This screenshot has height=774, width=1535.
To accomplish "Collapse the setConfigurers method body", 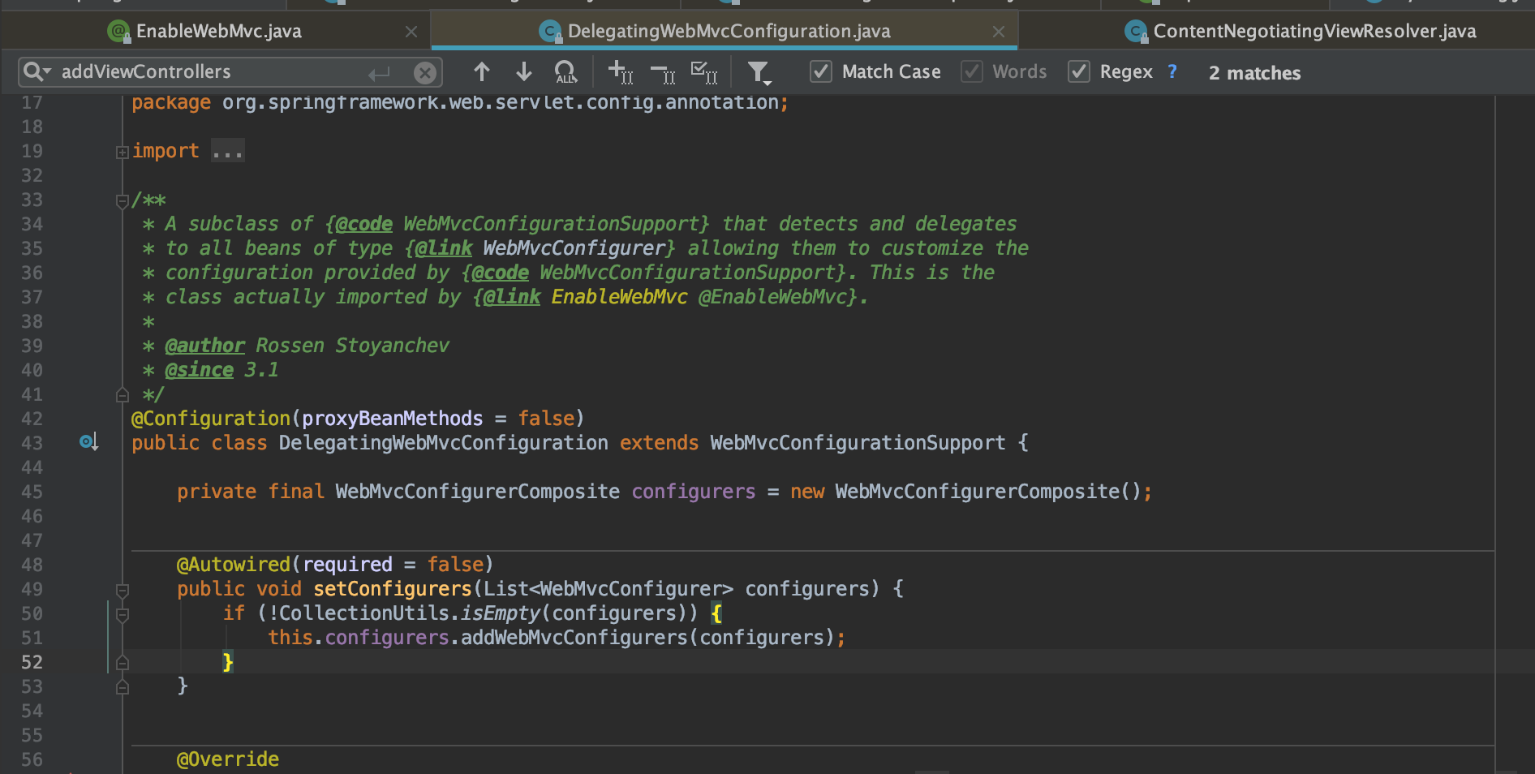I will point(123,590).
